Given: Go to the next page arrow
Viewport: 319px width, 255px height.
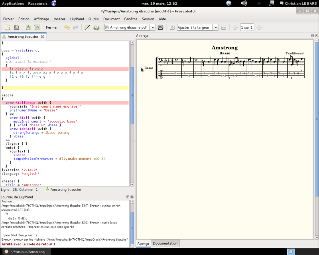Looking at the screenshot, I should [x=259, y=27].
